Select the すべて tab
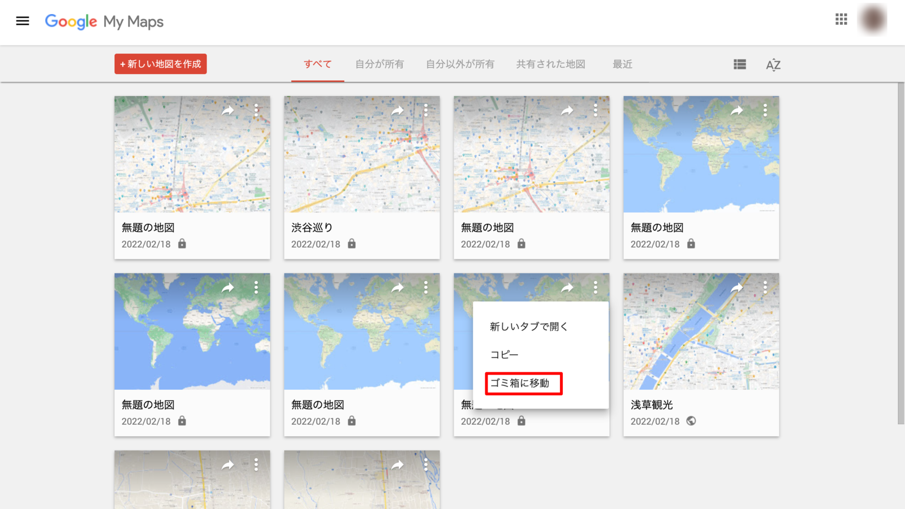Image resolution: width=905 pixels, height=509 pixels. (318, 64)
